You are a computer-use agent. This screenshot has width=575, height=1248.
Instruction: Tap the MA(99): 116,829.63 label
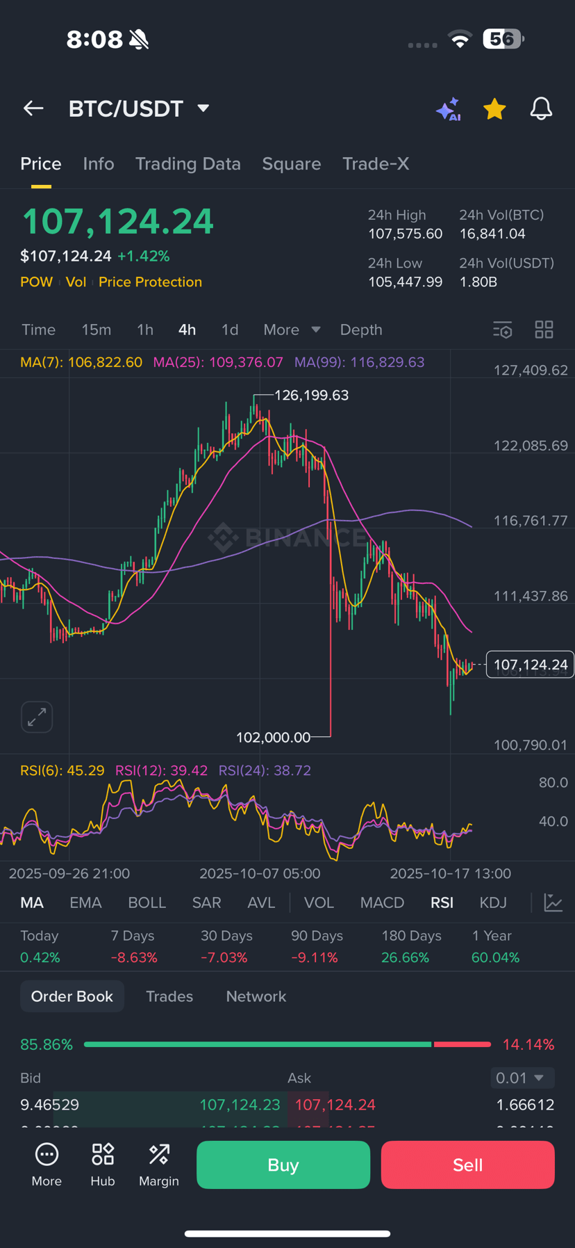coord(359,362)
